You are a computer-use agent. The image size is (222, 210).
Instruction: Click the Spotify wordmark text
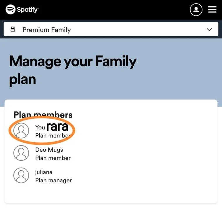coord(28,10)
